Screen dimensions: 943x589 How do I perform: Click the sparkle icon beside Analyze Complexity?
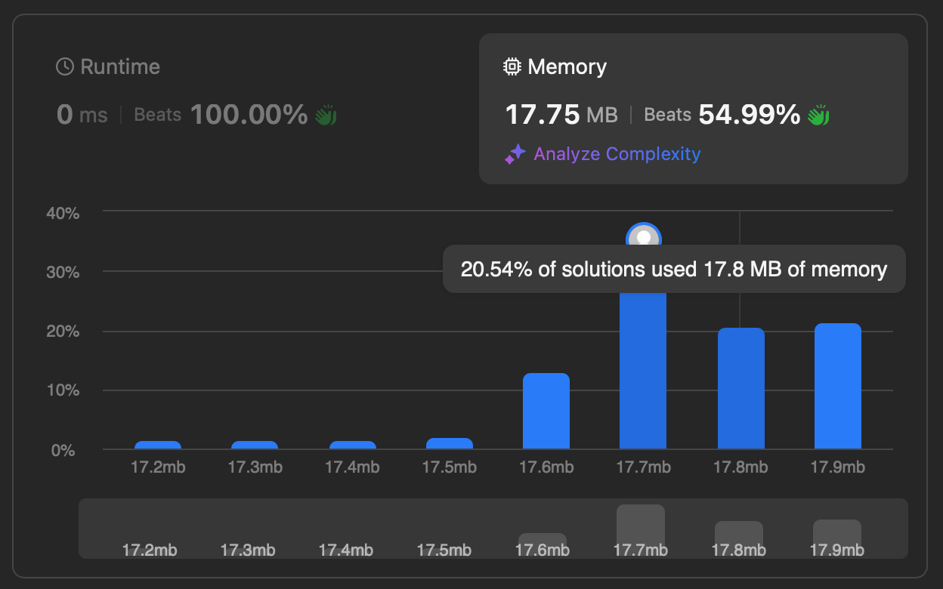[x=515, y=154]
